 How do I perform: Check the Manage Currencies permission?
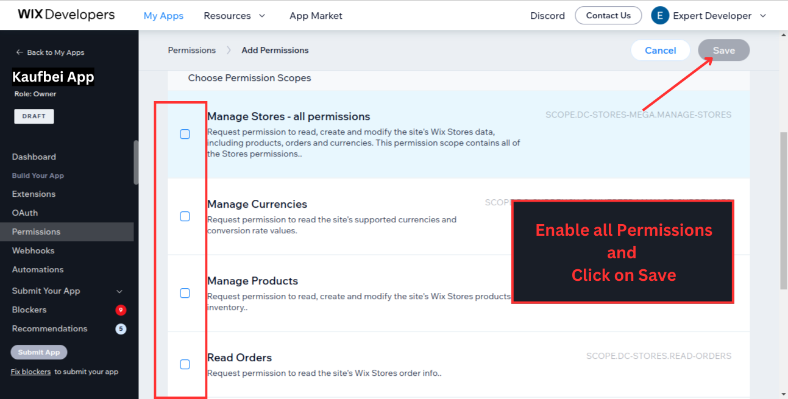click(185, 216)
